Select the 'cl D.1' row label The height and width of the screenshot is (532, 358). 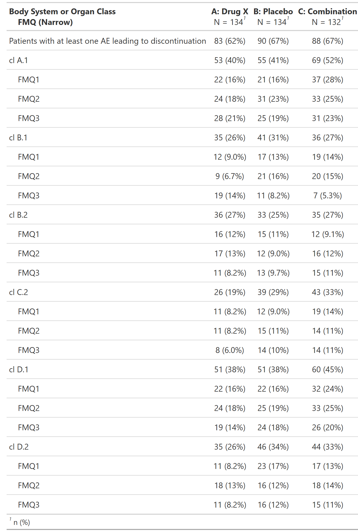click(x=19, y=370)
